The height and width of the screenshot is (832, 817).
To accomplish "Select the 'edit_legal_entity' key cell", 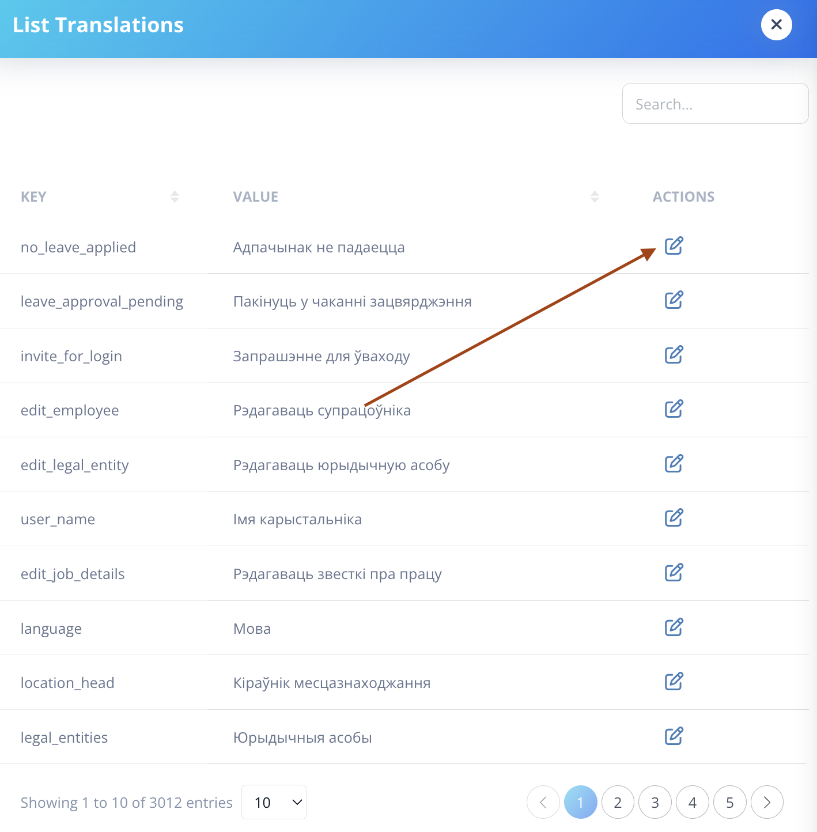I will click(75, 465).
